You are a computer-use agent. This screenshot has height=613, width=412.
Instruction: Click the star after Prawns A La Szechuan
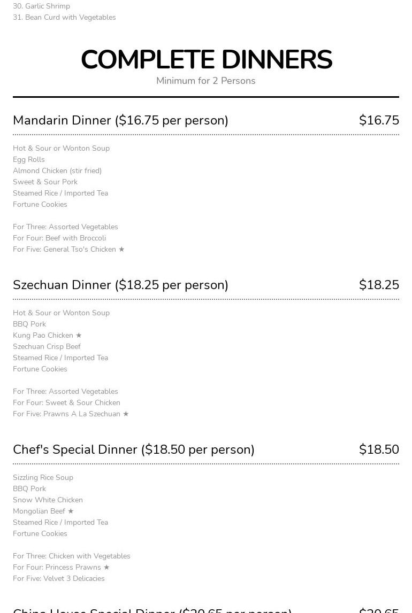(126, 414)
